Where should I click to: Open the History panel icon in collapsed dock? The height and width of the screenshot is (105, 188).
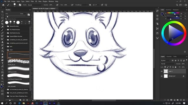[x=157, y=11]
